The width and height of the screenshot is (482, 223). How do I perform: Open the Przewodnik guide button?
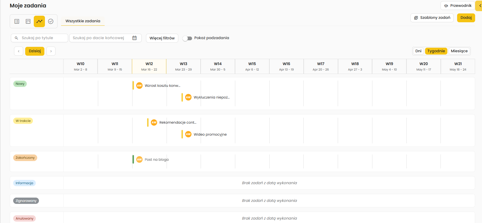tap(458, 6)
